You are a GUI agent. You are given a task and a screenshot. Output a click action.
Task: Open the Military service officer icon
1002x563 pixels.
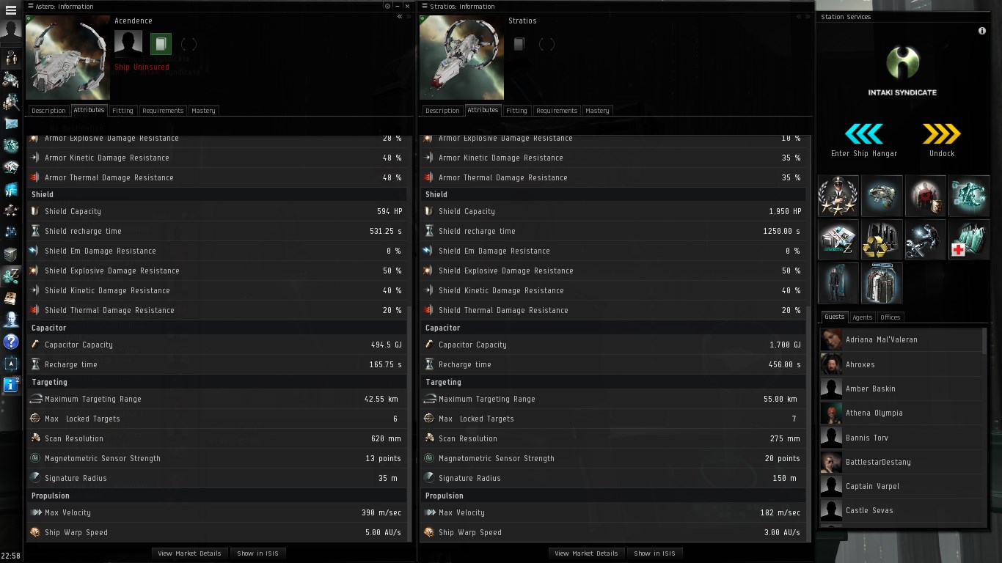tap(838, 196)
